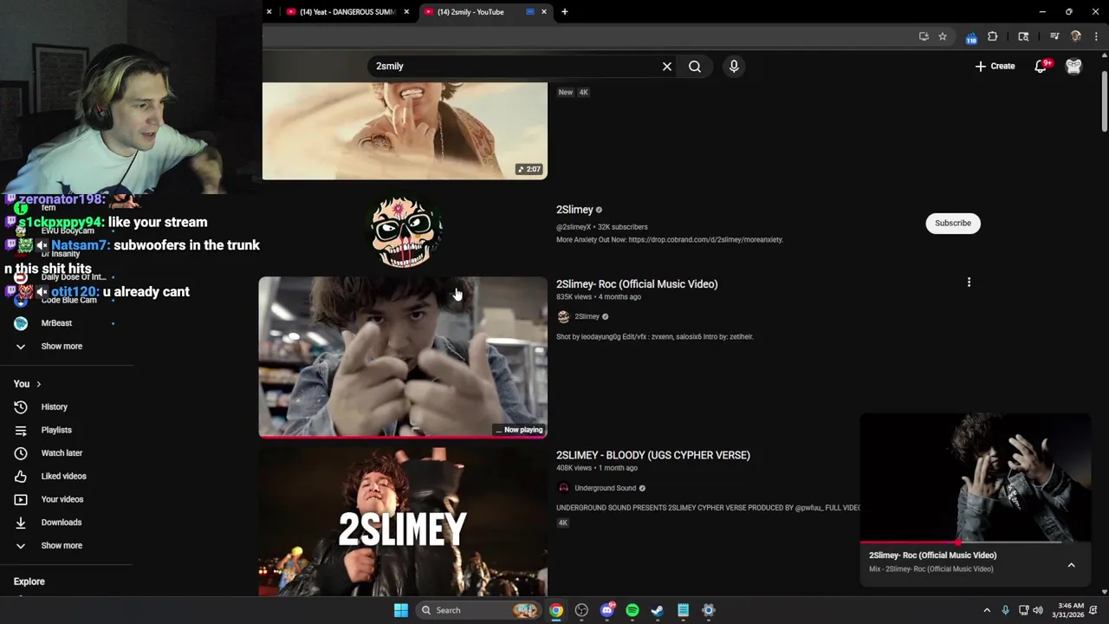1109x624 pixels.
Task: Open more options for the Roc video
Action: point(969,283)
